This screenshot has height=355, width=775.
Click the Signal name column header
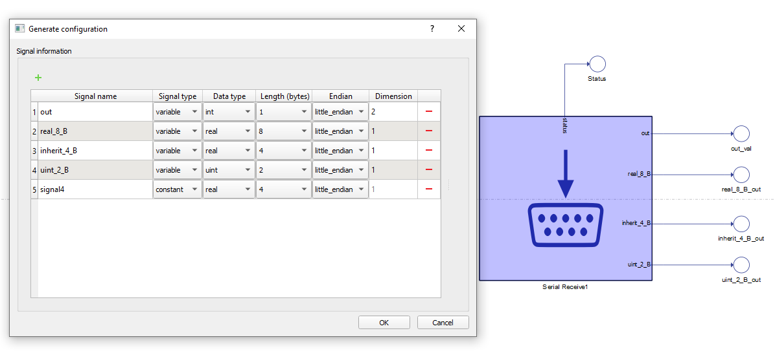pos(95,96)
